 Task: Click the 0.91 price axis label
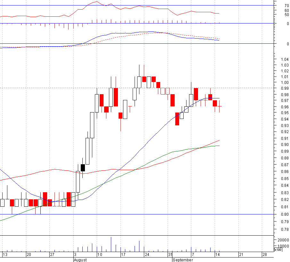(285, 139)
